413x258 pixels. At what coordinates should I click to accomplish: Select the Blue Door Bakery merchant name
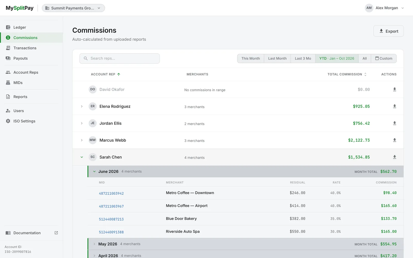(181, 219)
